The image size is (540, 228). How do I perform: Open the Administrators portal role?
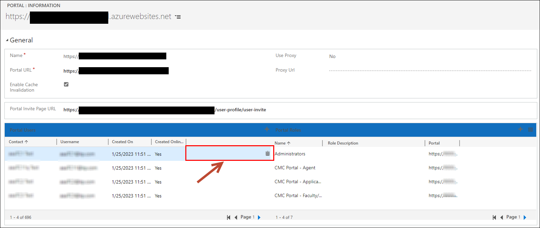[290, 154]
